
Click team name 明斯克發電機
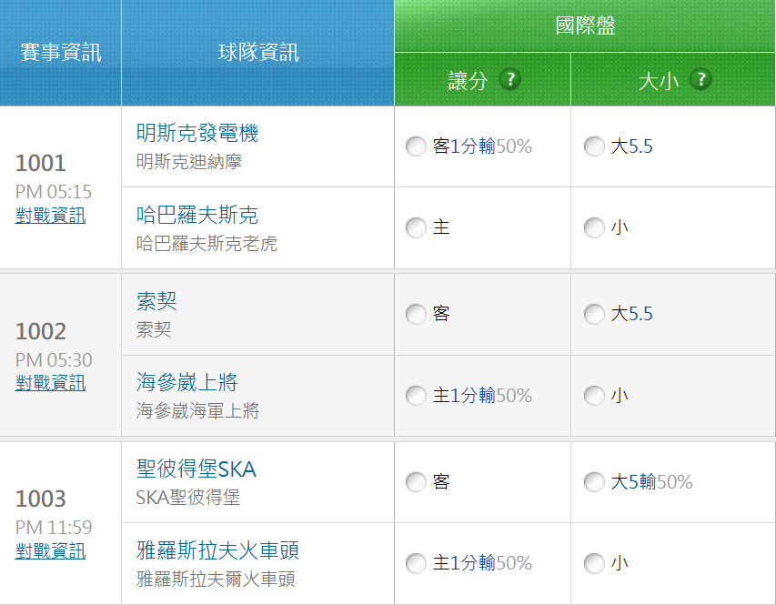coord(197,133)
